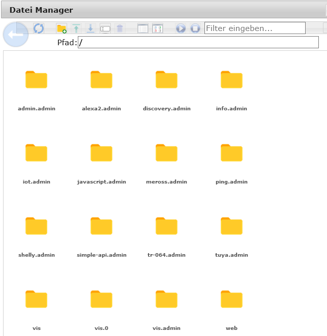Select the admin.admin label text
The width and height of the screenshot is (327, 336).
[x=37, y=109]
